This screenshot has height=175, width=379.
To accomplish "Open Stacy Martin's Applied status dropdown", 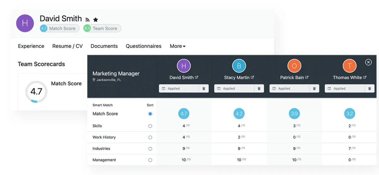I will (x=234, y=88).
